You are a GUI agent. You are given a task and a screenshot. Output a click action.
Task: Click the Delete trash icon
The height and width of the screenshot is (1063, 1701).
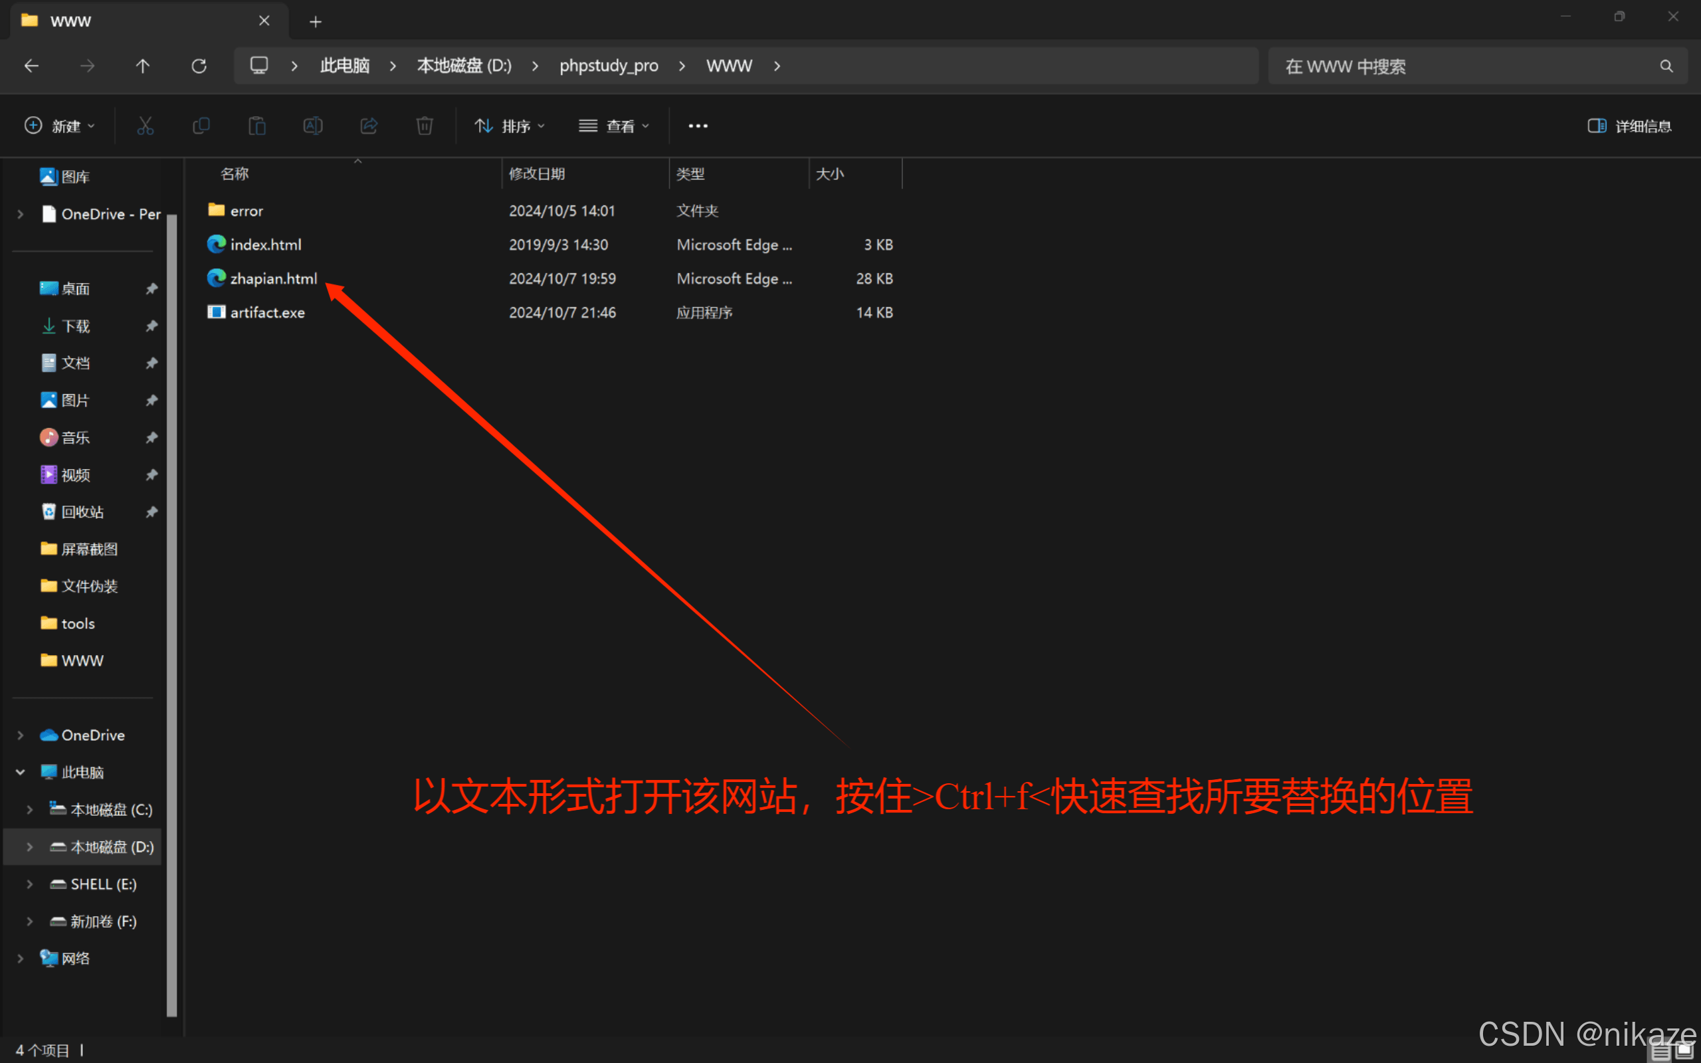point(425,126)
